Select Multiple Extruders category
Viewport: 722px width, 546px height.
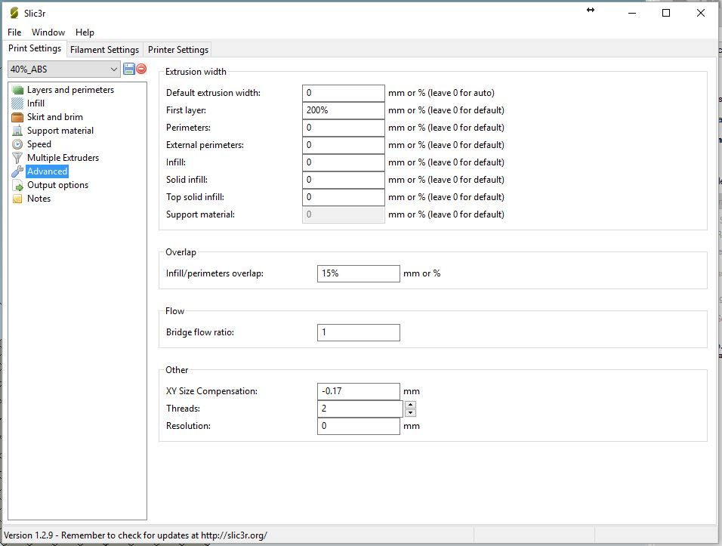(x=63, y=158)
